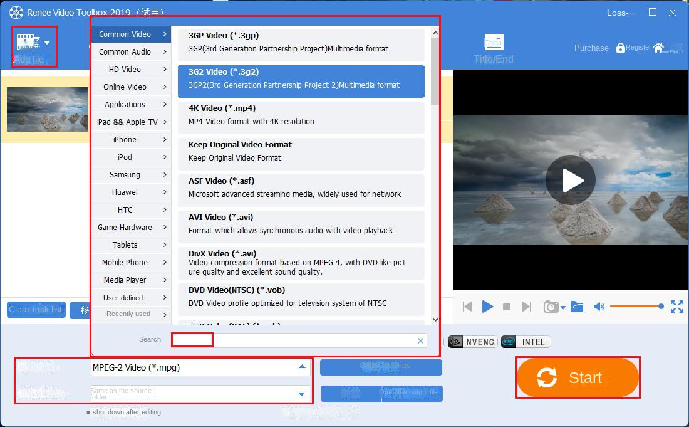
Task: Click the Purchase link
Action: [x=591, y=48]
